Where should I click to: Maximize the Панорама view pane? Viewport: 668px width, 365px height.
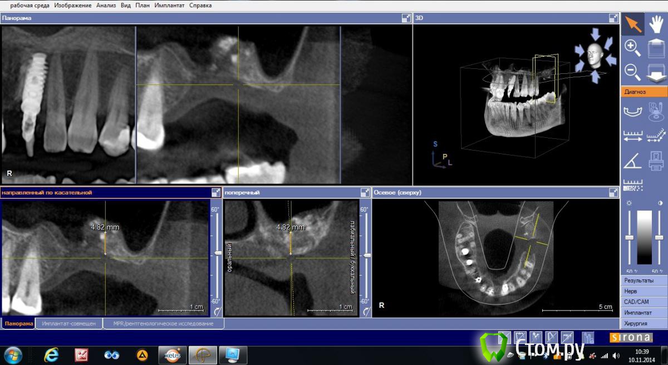pos(406,18)
